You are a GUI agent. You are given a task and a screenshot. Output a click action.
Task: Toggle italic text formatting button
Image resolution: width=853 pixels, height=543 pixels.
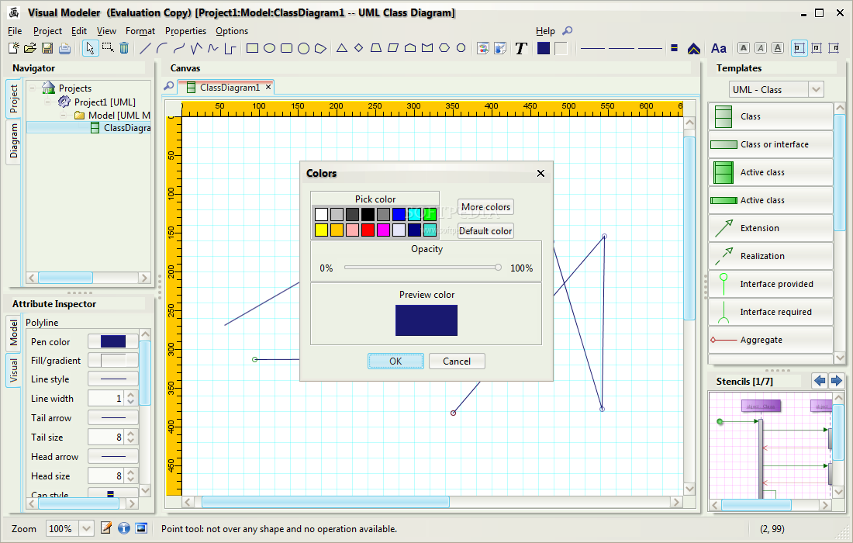761,48
